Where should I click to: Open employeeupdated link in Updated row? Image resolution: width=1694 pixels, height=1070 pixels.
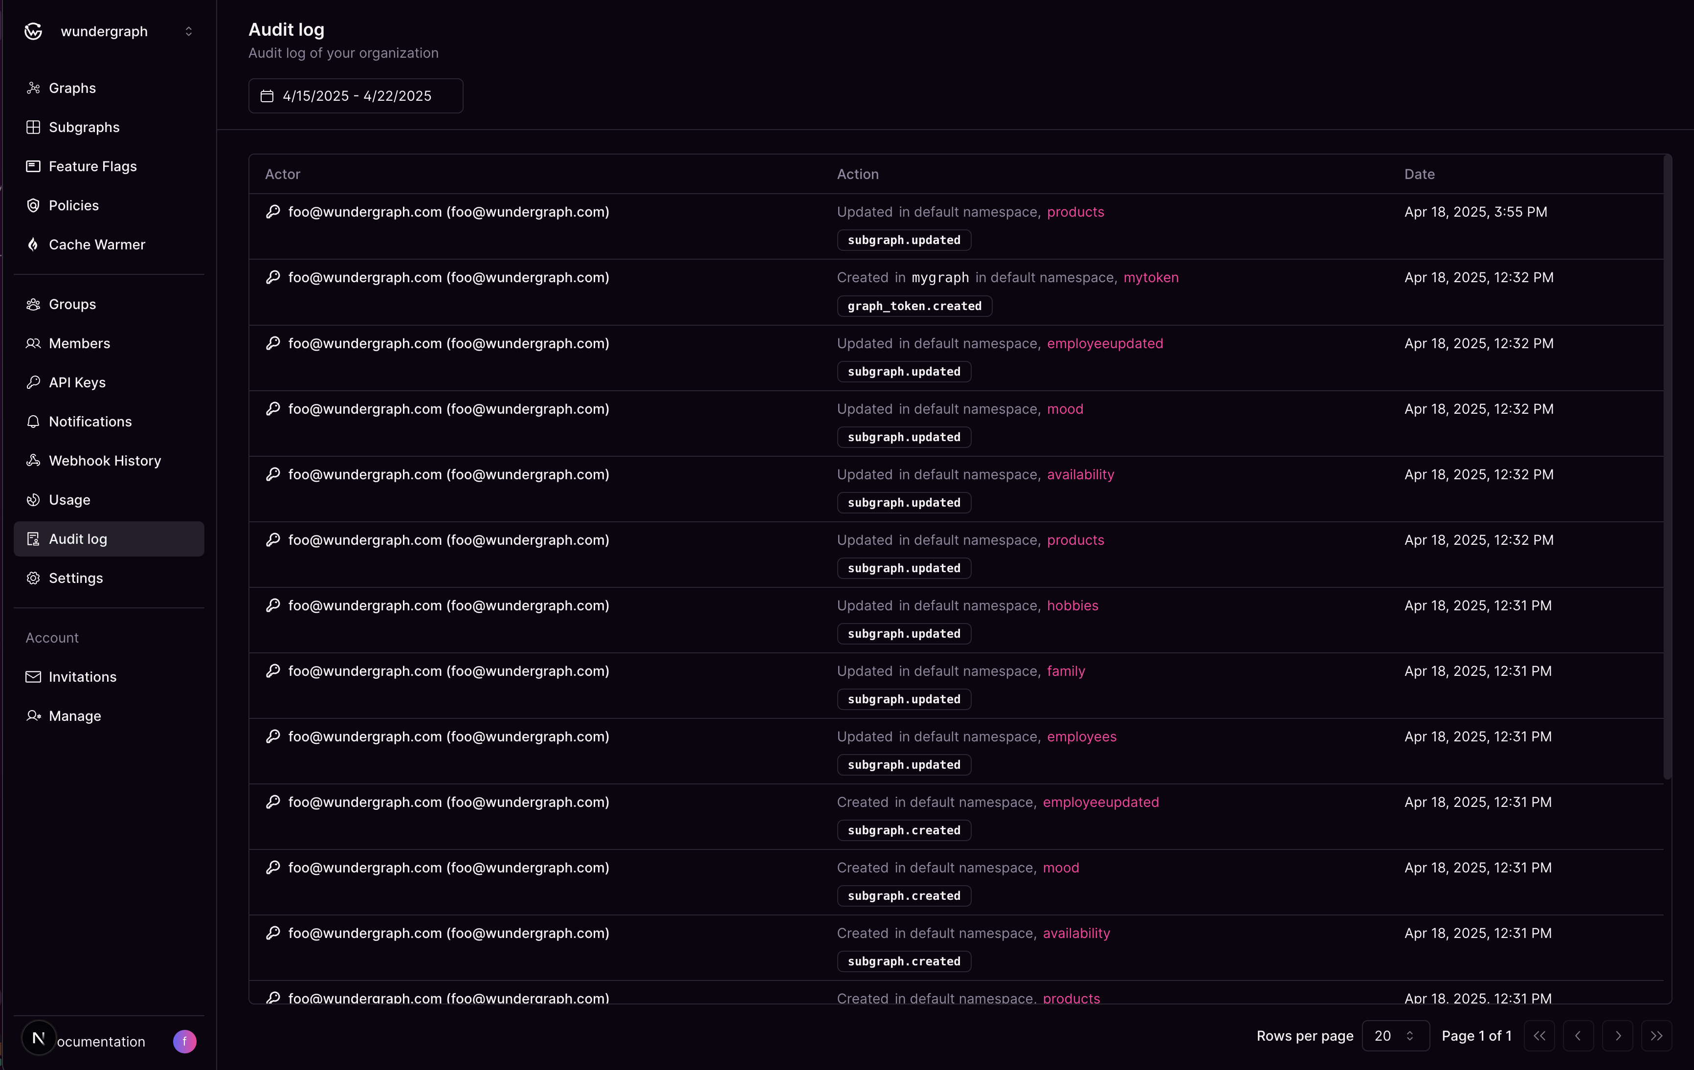coord(1105,343)
